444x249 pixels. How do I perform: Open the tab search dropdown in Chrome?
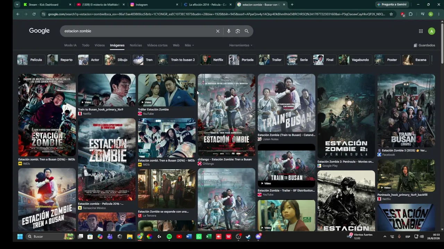pos(17,4)
